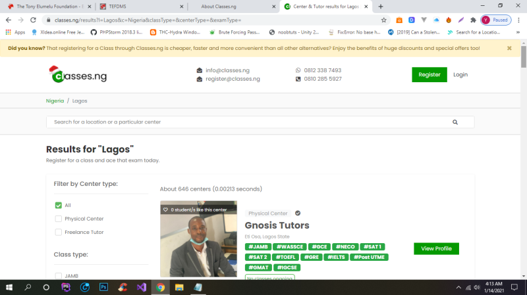
Task: Click the browser address bar URL
Action: tap(148, 20)
